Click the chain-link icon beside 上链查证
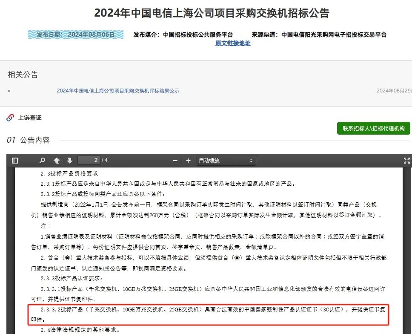Viewport: 412px width, 334px height. (x=10, y=118)
